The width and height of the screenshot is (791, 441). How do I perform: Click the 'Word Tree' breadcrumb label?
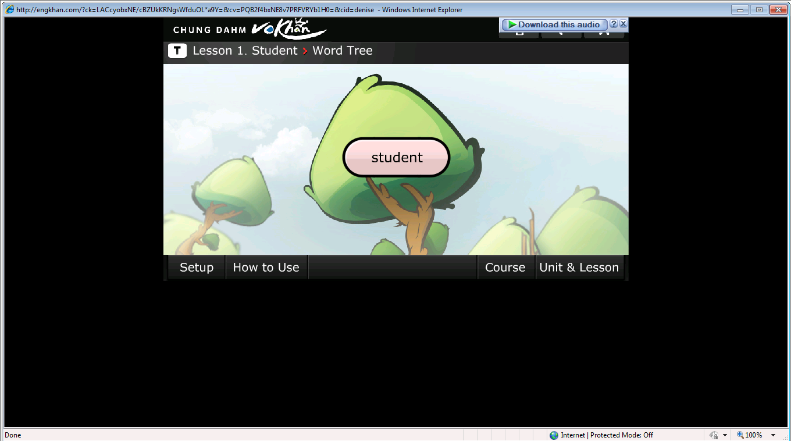[343, 51]
